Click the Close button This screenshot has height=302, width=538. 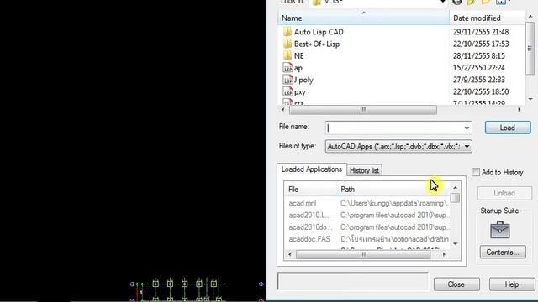coord(456,284)
